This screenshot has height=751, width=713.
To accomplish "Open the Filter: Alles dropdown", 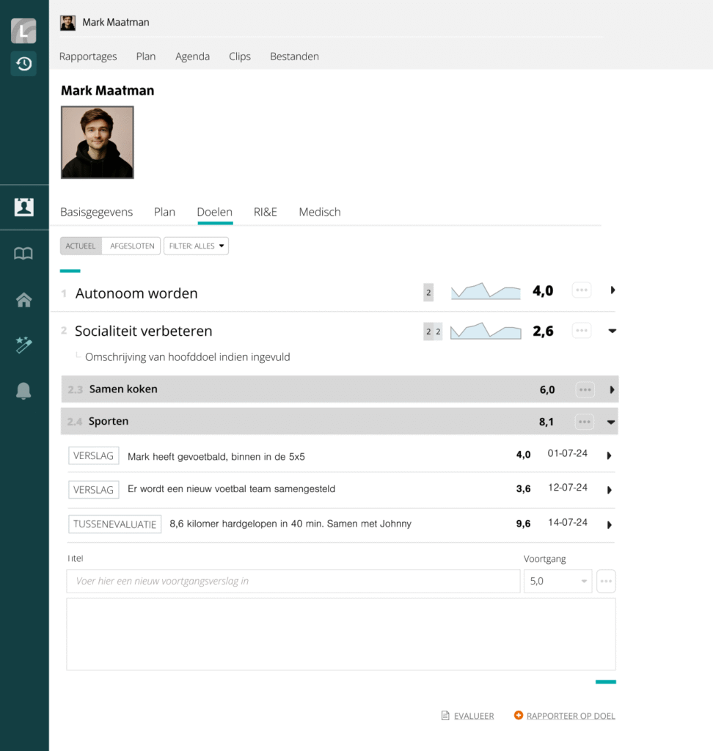I will point(196,246).
